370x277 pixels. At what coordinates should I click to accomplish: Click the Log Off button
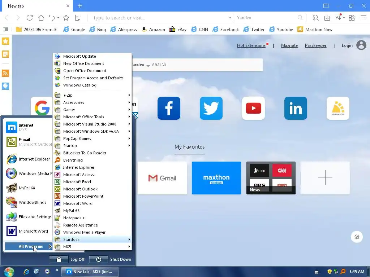68,259
